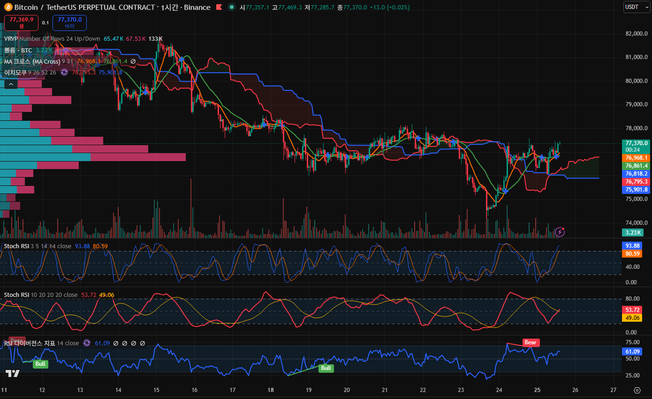Click the symbol title Bitcoin / TetherUS PERPETUAL CONTRACT
This screenshot has height=399, width=652.
coord(84,7)
